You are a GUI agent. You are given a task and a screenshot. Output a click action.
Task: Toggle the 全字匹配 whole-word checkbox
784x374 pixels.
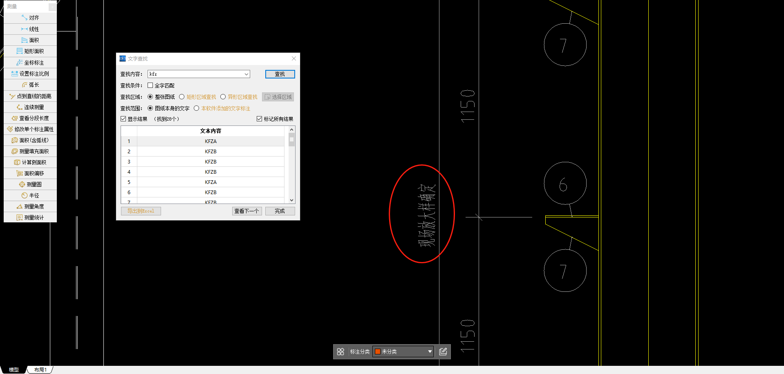coord(150,85)
